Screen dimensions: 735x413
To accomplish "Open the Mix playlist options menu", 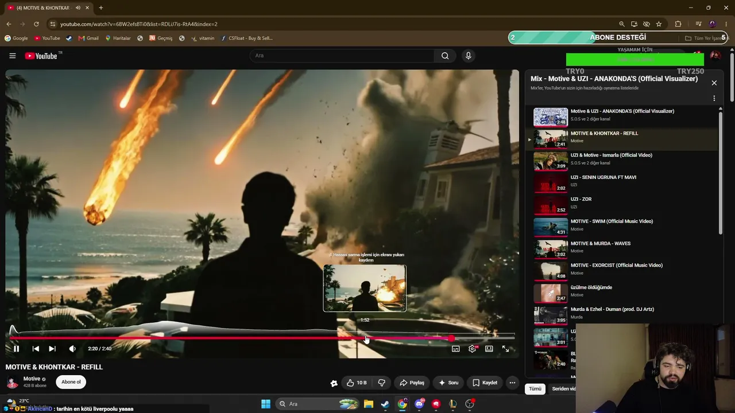I will pos(714,99).
